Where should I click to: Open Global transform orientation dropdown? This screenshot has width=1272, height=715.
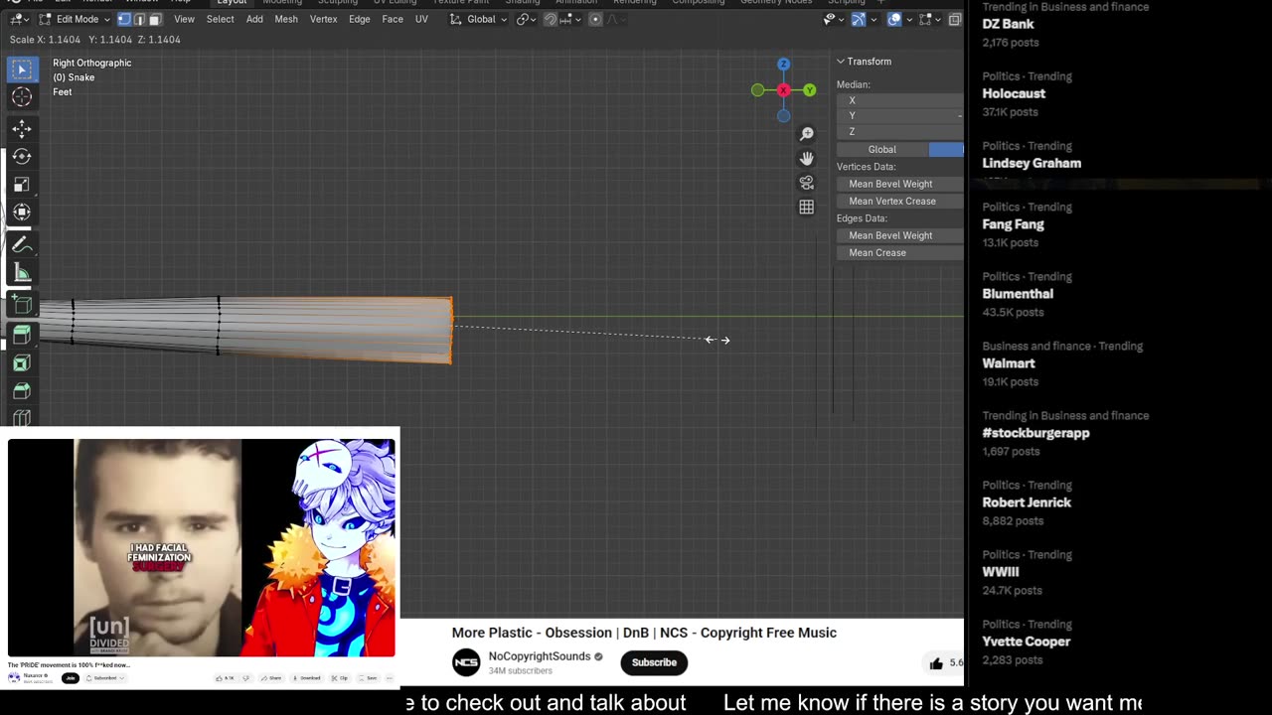478,19
